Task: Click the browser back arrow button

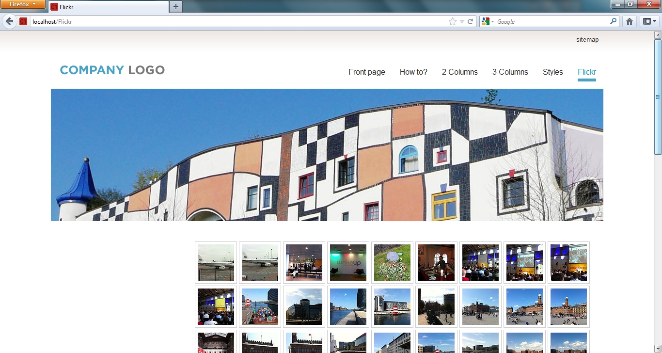Action: click(9, 21)
